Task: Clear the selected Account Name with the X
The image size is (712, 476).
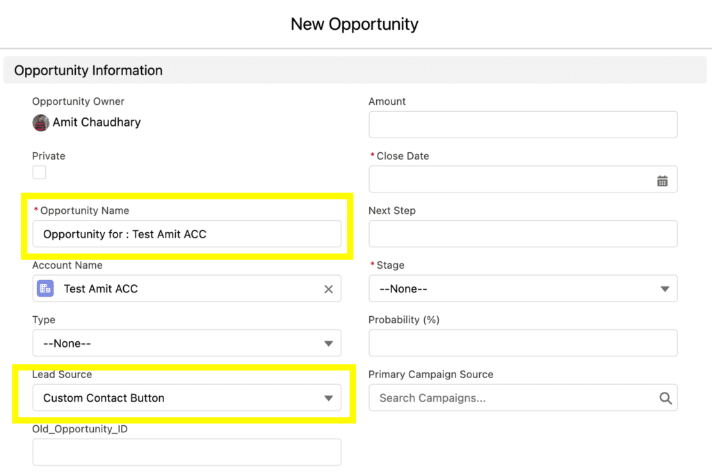Action: [x=328, y=289]
